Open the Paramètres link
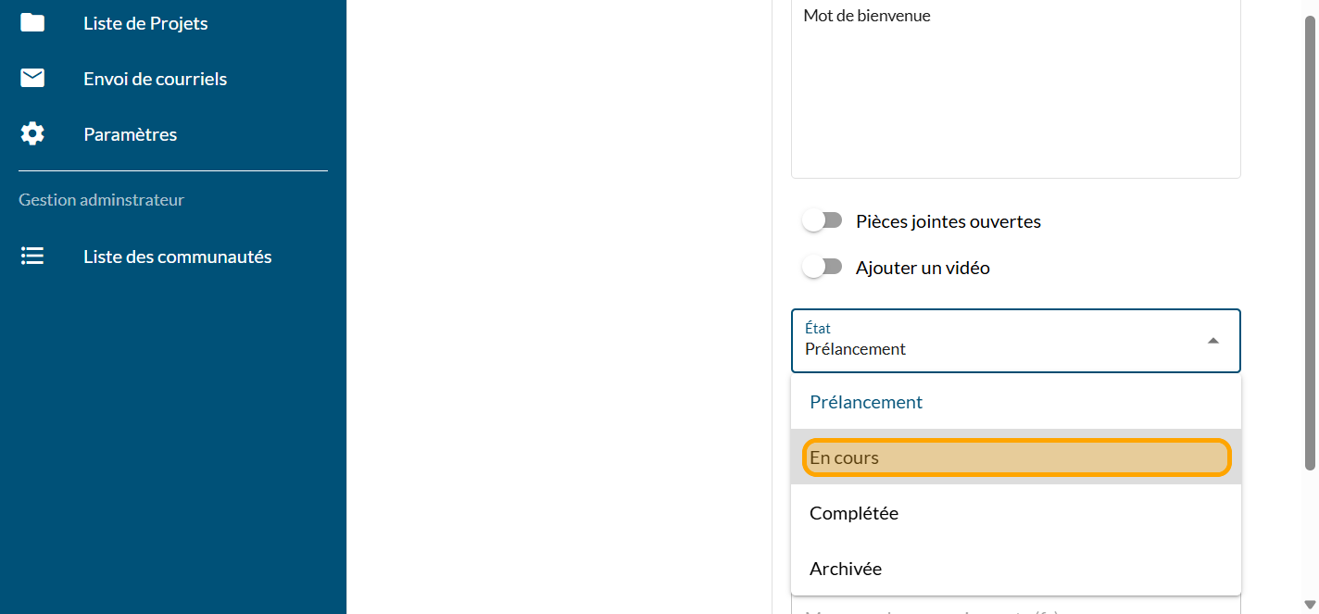The image size is (1319, 614). point(130,134)
